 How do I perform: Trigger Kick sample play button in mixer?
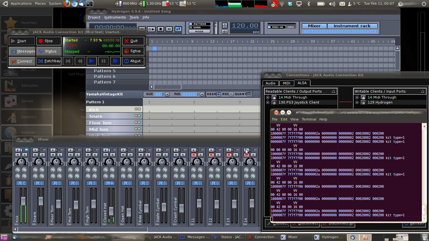(18, 150)
